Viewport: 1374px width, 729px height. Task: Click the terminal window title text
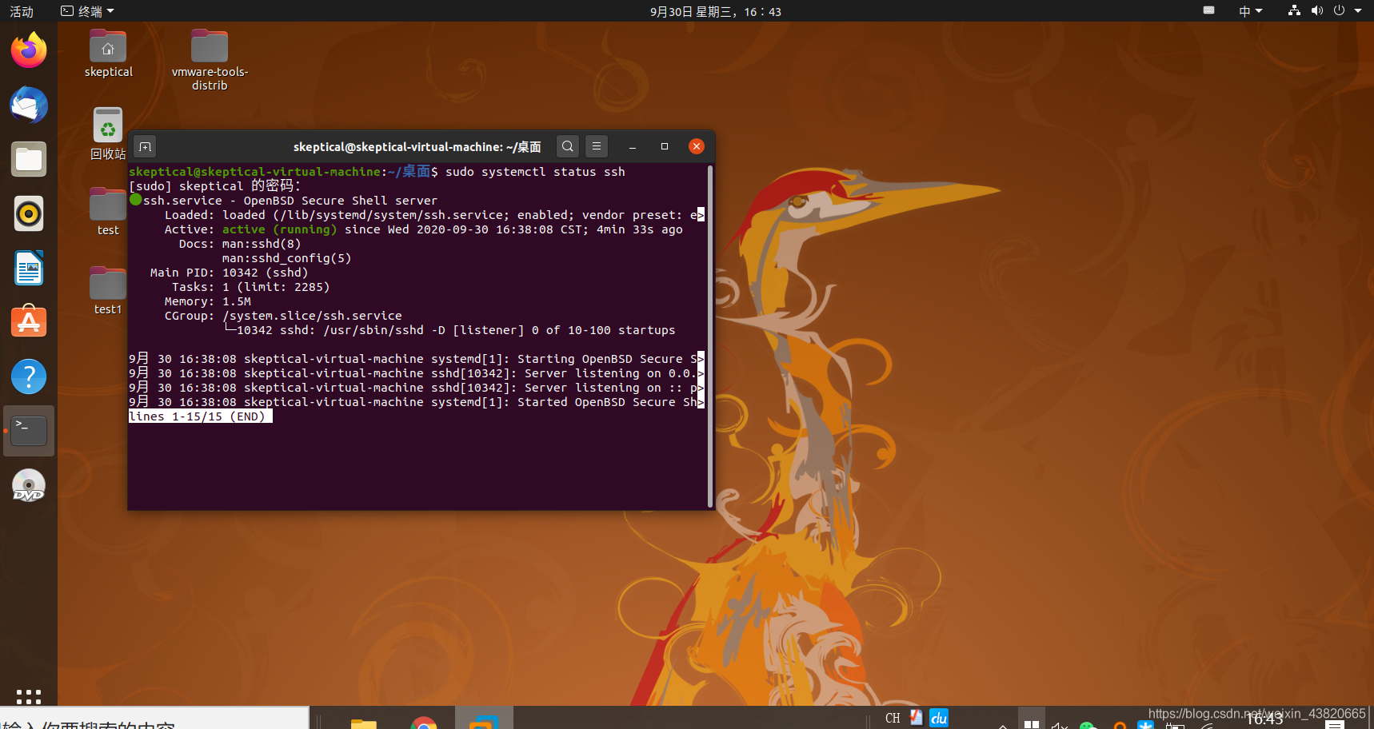[417, 147]
